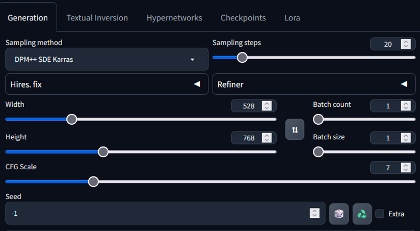Click the green recycle icon to reuse seed
This screenshot has width=420, height=231.
pos(362,214)
